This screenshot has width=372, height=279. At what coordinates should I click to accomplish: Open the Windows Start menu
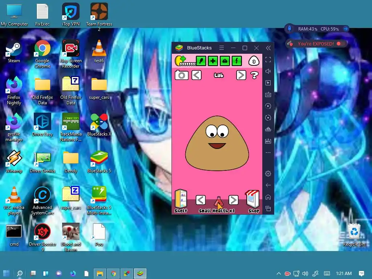pos(7,274)
